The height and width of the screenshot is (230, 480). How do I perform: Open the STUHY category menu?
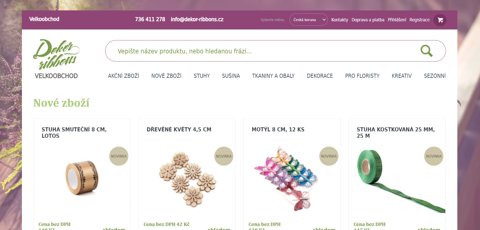[x=202, y=76]
